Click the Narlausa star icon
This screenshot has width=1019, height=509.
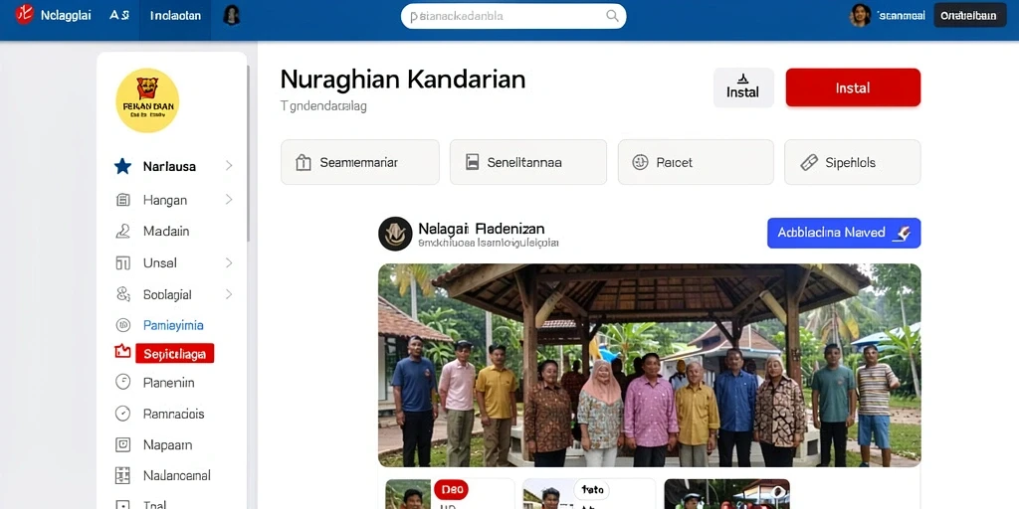click(x=122, y=166)
